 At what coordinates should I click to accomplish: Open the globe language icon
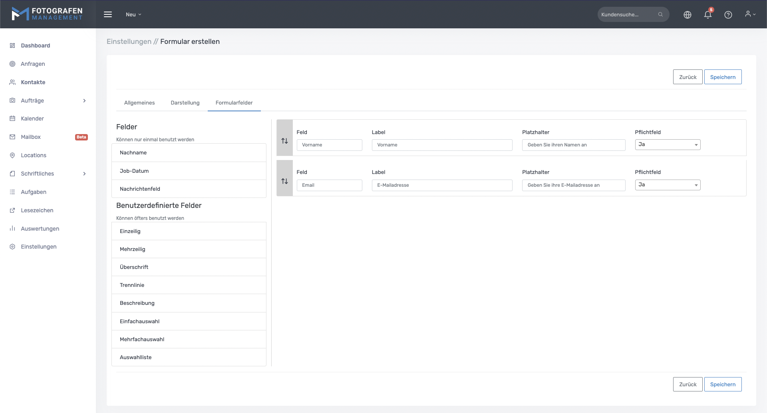click(x=687, y=15)
